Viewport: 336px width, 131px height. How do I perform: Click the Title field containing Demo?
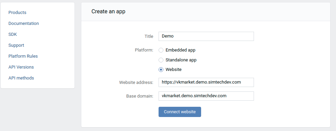[x=206, y=37]
